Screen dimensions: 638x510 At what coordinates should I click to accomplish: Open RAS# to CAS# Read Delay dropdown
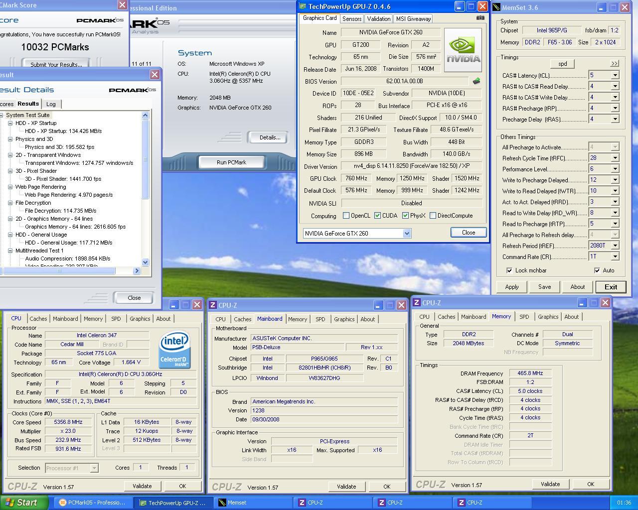click(615, 86)
